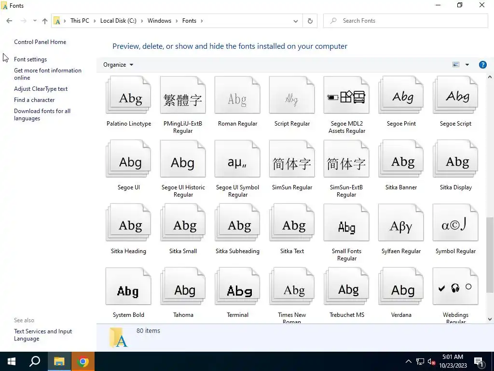Viewport: 494px width, 371px height.
Task: Click Local Disk (C:) breadcrumb
Action: point(118,21)
